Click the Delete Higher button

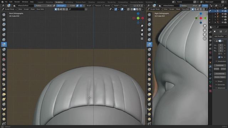[220, 77]
